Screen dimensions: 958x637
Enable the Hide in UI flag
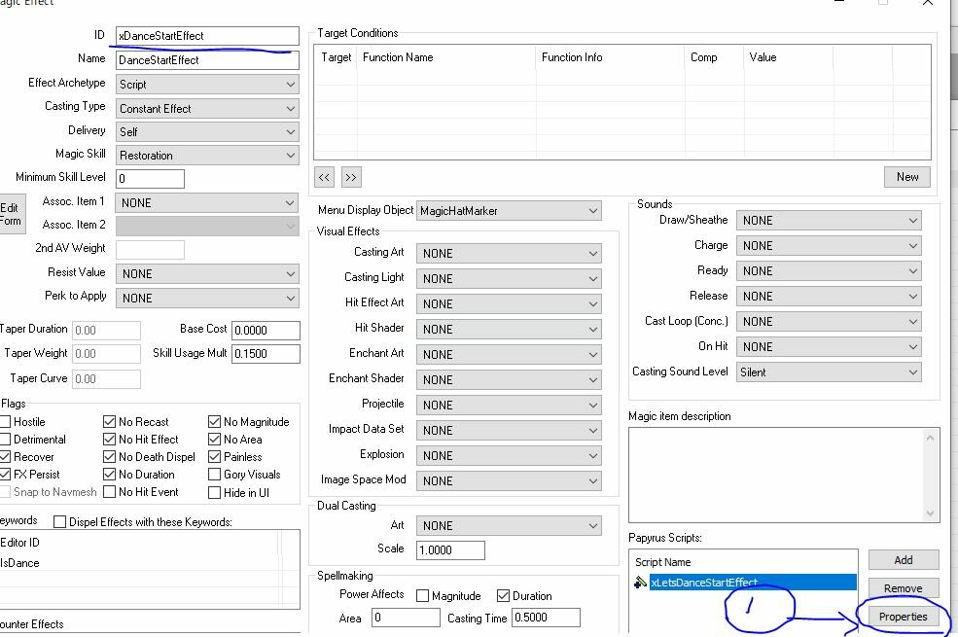(x=214, y=493)
